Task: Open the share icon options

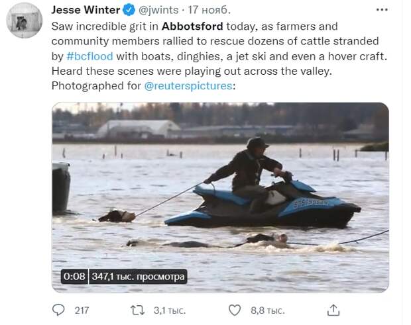Action: tap(334, 310)
